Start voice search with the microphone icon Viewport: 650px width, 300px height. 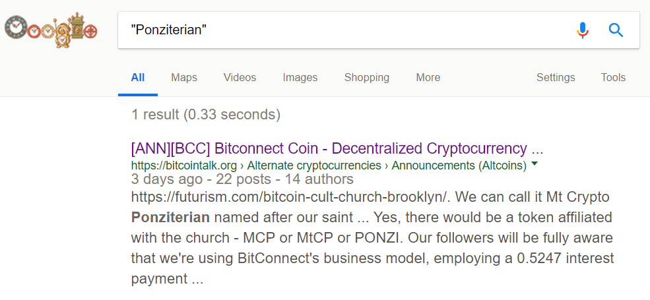[x=583, y=30]
